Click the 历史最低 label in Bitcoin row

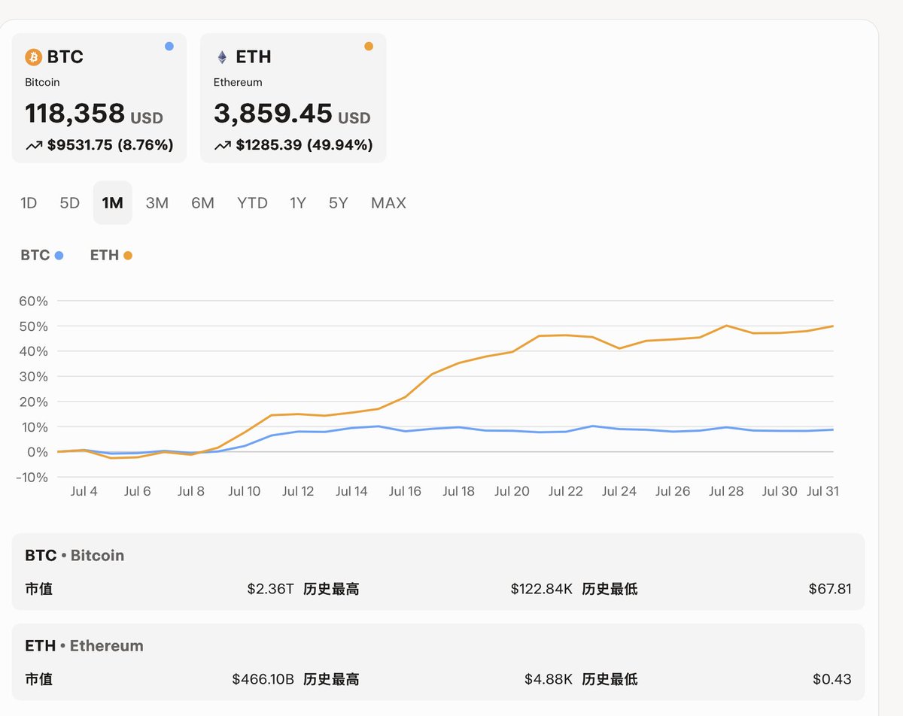click(610, 589)
